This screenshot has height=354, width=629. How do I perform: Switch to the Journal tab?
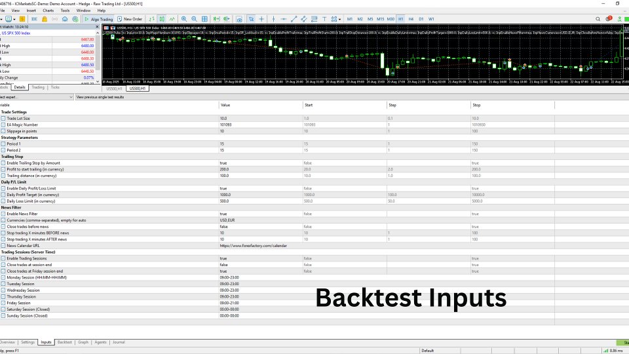coord(119,342)
